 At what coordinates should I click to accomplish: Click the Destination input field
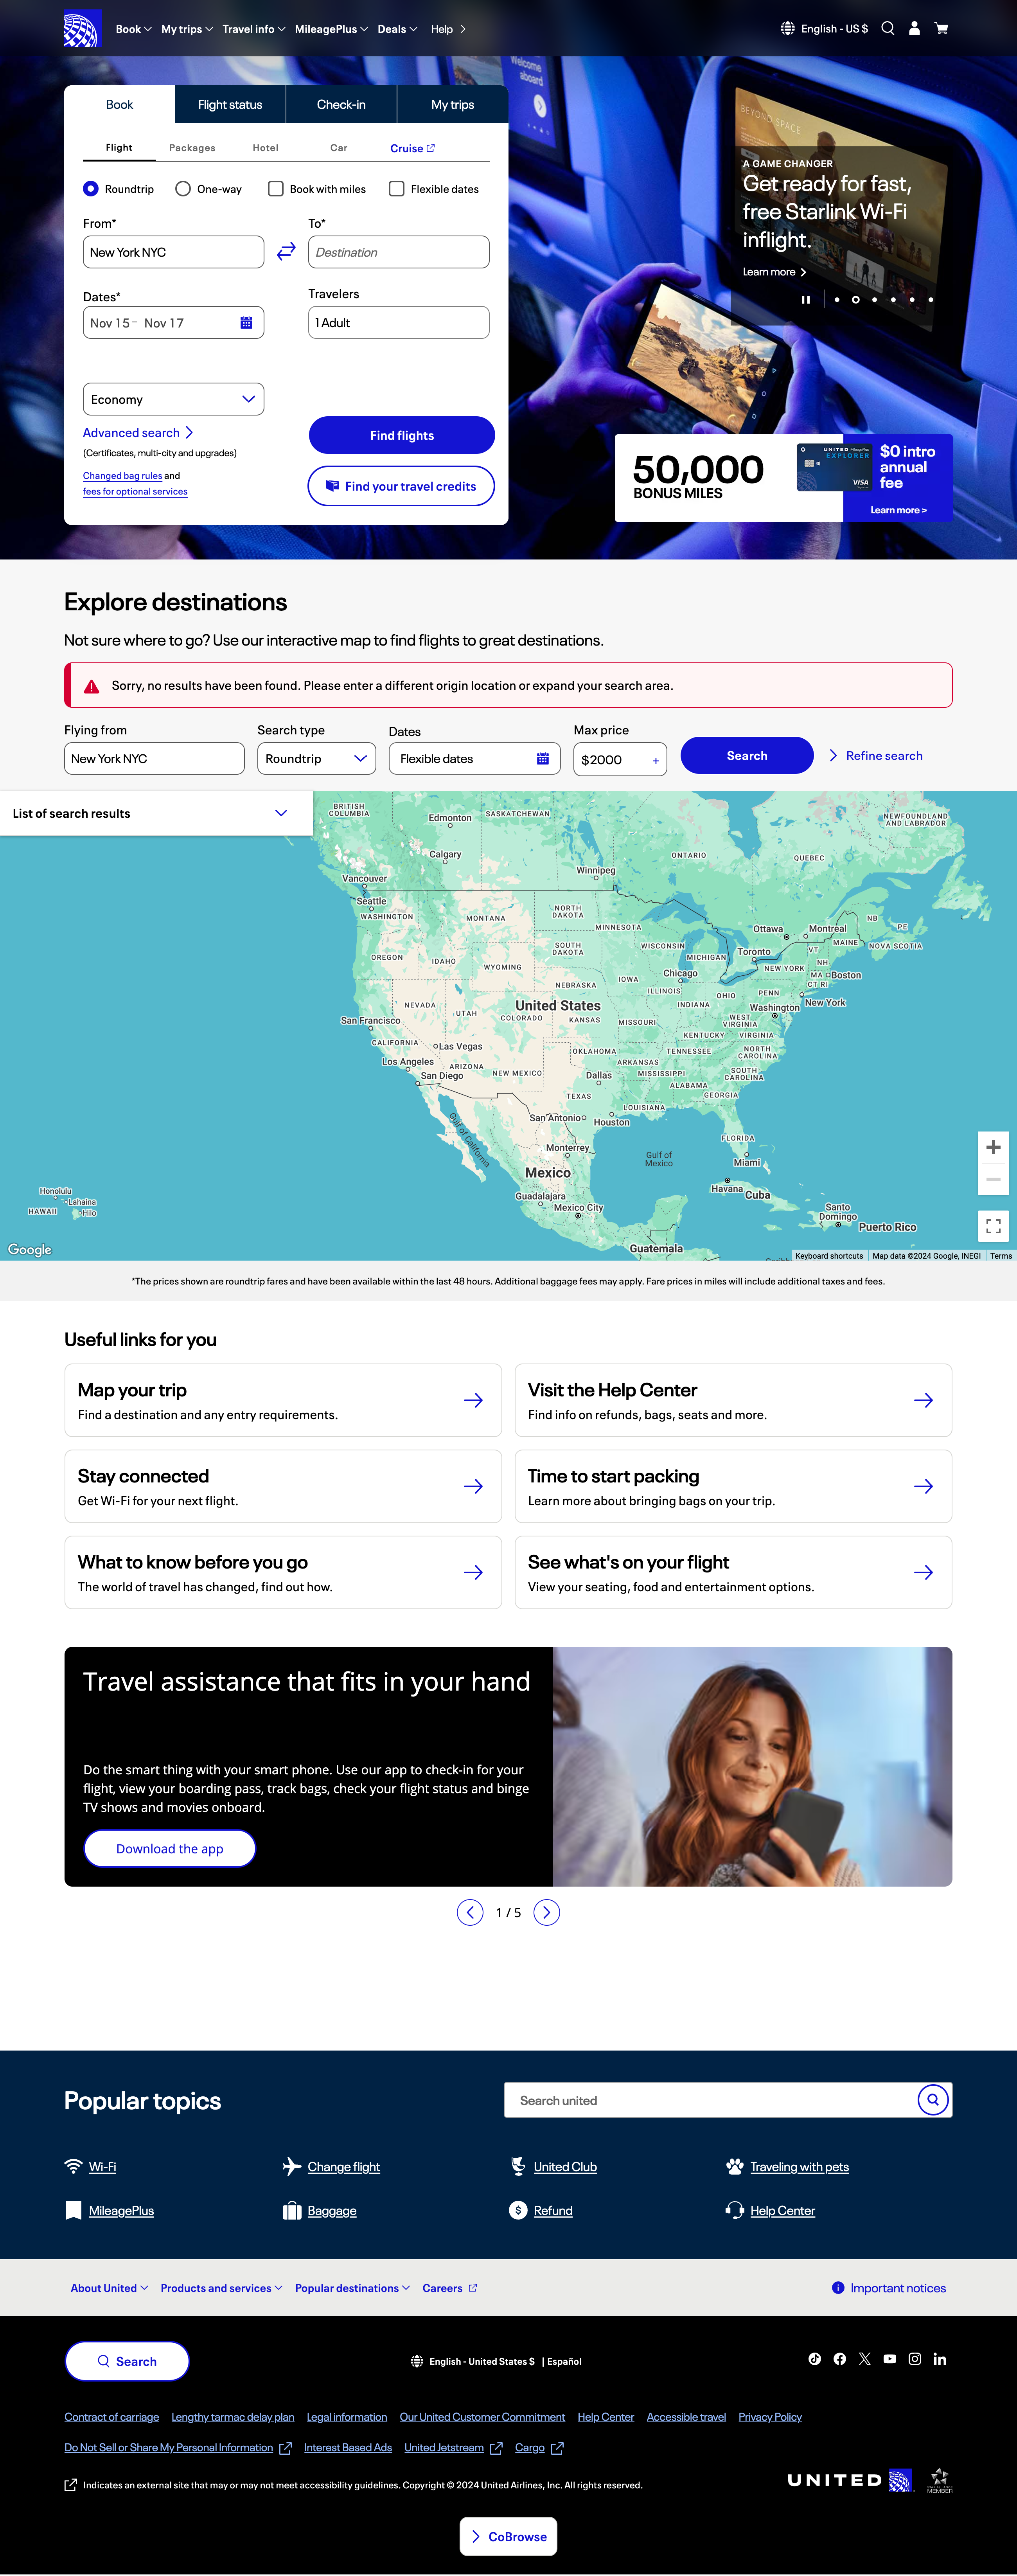tap(398, 252)
